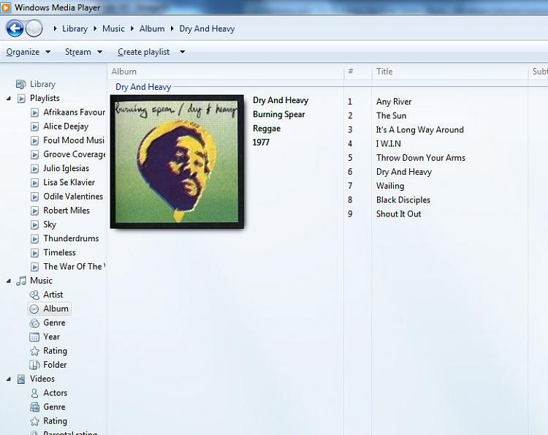Click the Timeless playlist icon
Image resolution: width=548 pixels, height=435 pixels.
tap(34, 252)
